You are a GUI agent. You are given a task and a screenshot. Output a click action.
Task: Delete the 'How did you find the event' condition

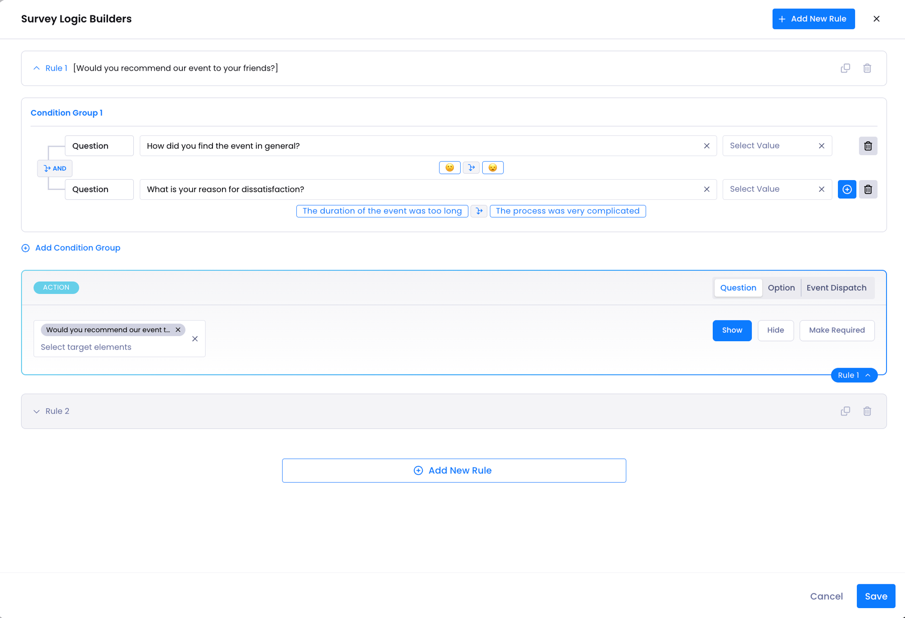tap(868, 146)
